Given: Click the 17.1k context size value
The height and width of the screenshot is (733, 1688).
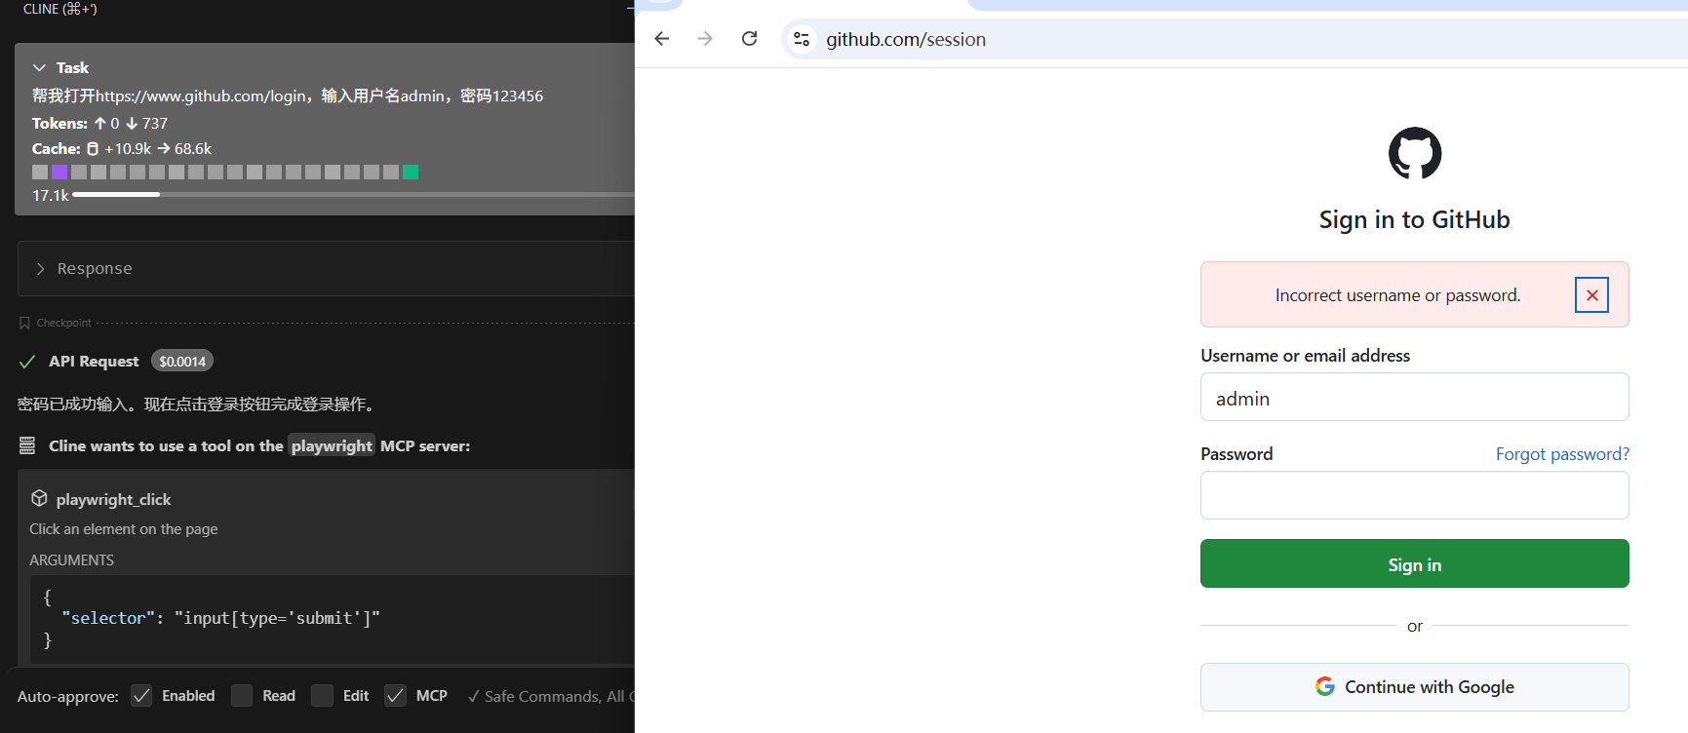Looking at the screenshot, I should 51,195.
